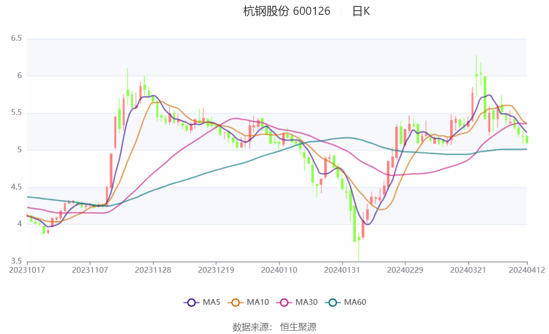Click the teal MA60 legend circle marker
The width and height of the screenshot is (549, 334).
click(x=333, y=302)
